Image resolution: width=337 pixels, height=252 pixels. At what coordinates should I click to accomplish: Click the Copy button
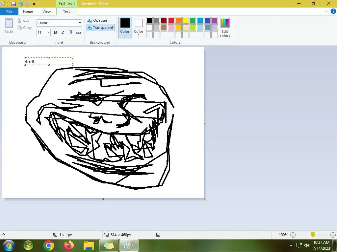(24, 28)
